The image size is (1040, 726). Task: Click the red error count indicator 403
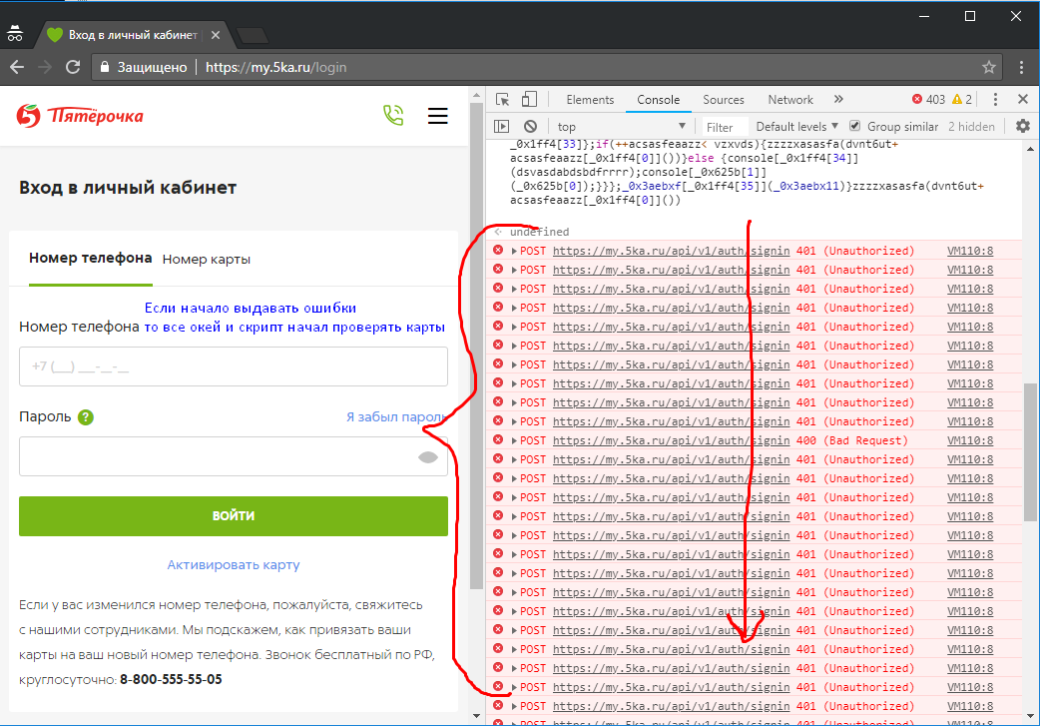tap(928, 100)
